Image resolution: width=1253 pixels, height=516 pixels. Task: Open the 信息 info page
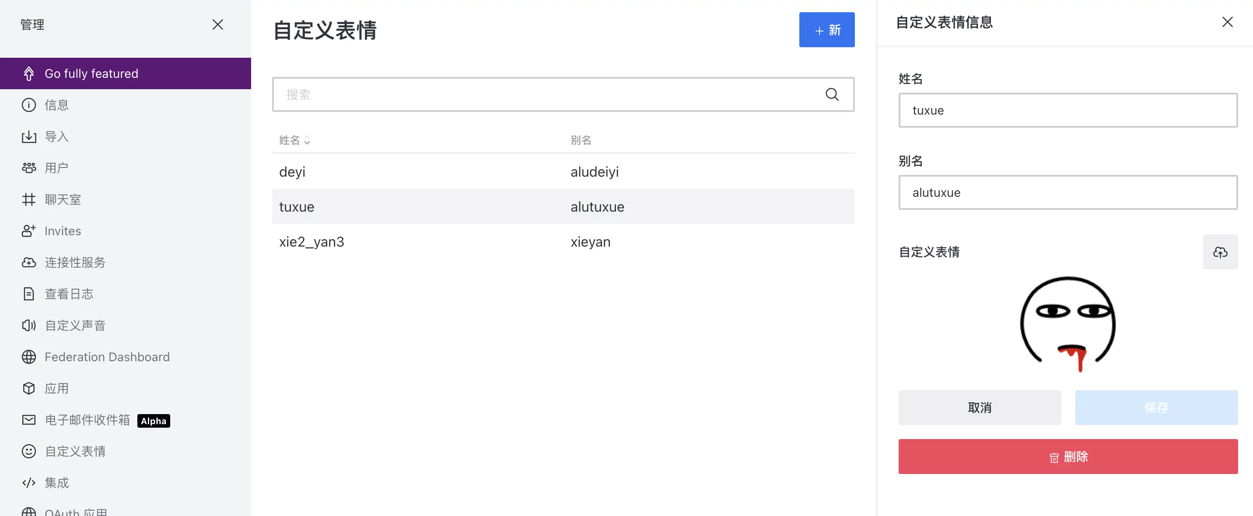[56, 105]
